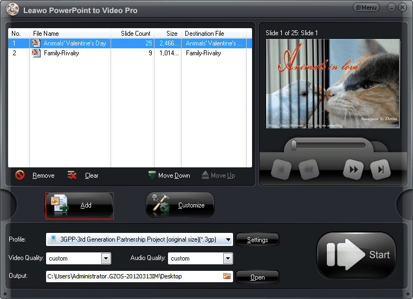Viewport: 413px width, 299px height.
Task: Click the Slide Count column header
Action: 132,34
